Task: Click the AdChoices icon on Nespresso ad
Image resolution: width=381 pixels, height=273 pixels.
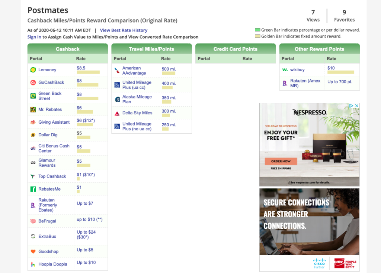Action: (x=351, y=106)
